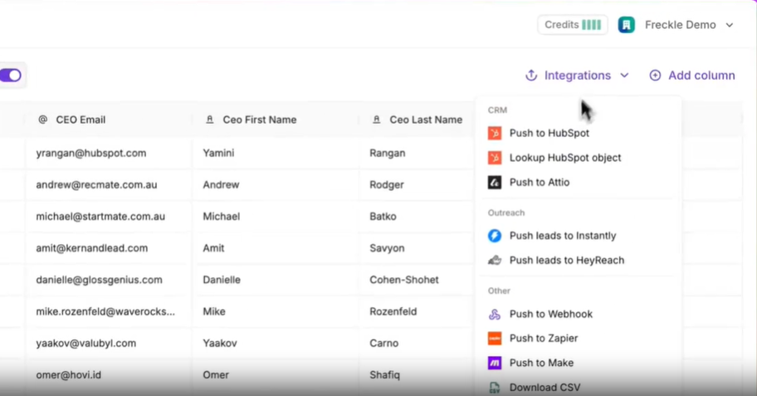Viewport: 757px width, 396px height.
Task: Select the omer@hovi.id cell
Action: click(109, 374)
